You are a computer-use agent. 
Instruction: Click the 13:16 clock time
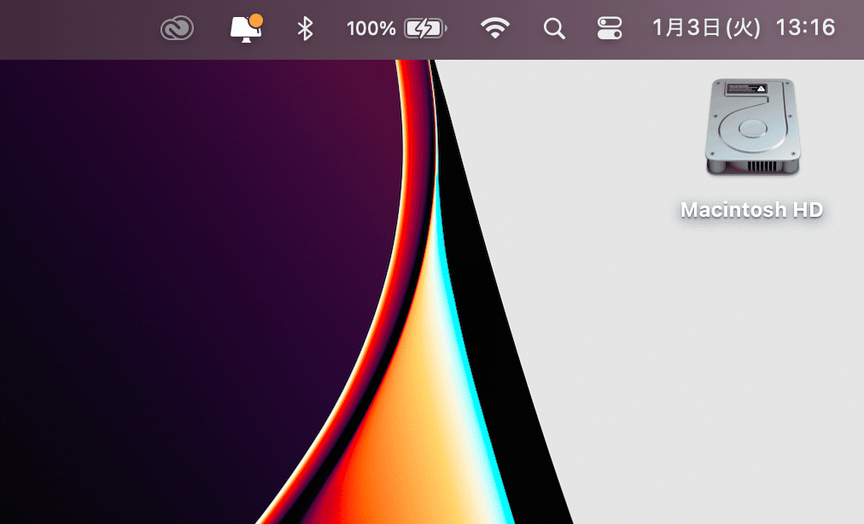click(804, 28)
